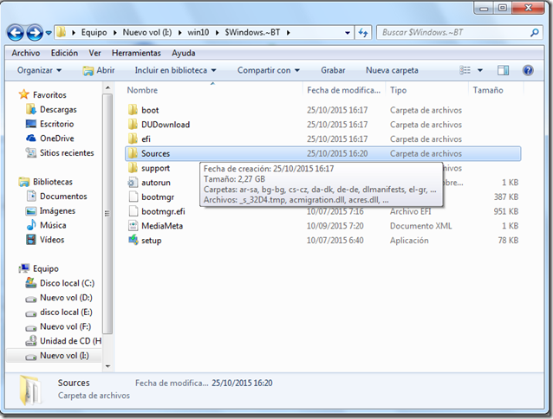Open the Edición menu
The width and height of the screenshot is (553, 419).
point(64,53)
